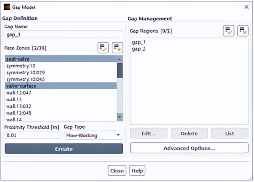Focus the Proximity Threshold input
The width and height of the screenshot is (254, 182).
pyautogui.click(x=32, y=135)
